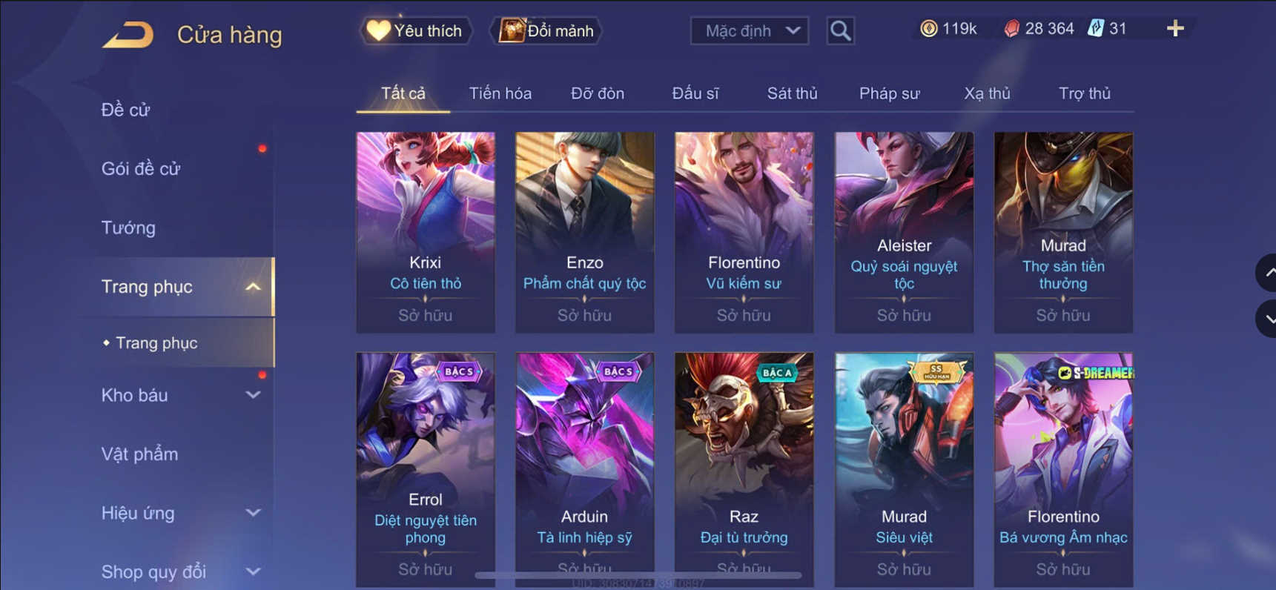Tap the plus icon to add currency
Viewport: 1276px width, 590px height.
pos(1175,29)
